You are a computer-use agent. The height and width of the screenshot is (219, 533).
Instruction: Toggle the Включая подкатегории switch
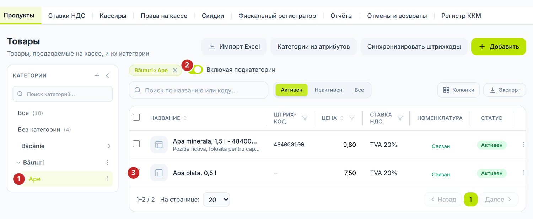(x=195, y=70)
